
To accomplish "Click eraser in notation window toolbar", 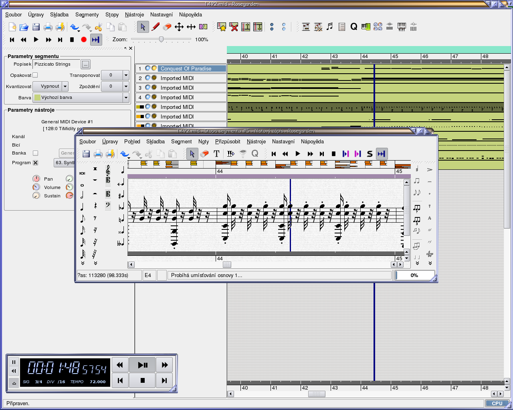I will click(x=204, y=154).
